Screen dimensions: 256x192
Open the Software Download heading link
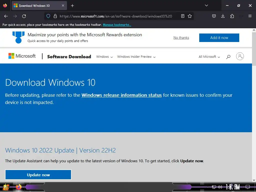(x=69, y=57)
